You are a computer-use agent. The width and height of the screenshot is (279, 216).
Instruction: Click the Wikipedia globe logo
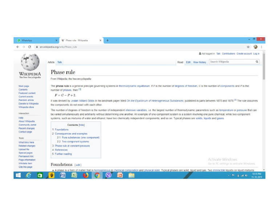coord(30,63)
